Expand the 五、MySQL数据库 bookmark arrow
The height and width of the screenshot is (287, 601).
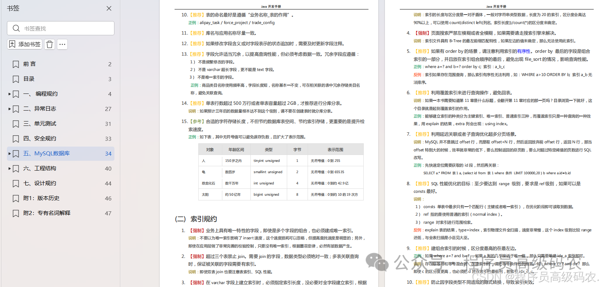(9, 154)
